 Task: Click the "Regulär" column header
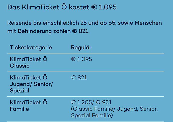click(81, 47)
